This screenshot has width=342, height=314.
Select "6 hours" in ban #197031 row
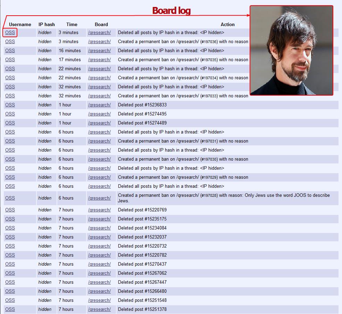pyautogui.click(x=66, y=141)
